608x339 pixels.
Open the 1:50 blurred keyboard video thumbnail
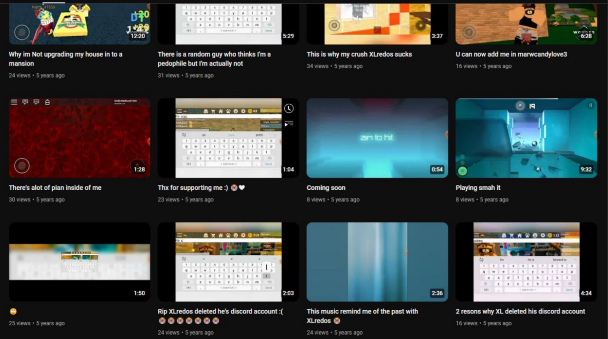pyautogui.click(x=80, y=262)
